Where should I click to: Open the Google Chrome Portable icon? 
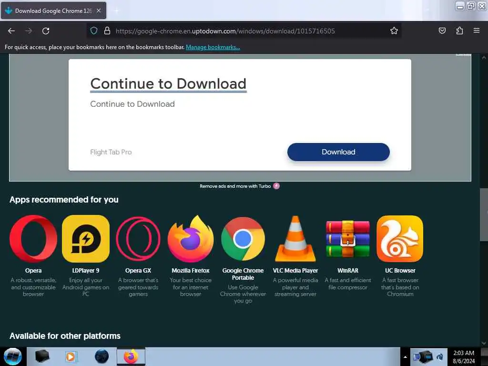pyautogui.click(x=243, y=239)
